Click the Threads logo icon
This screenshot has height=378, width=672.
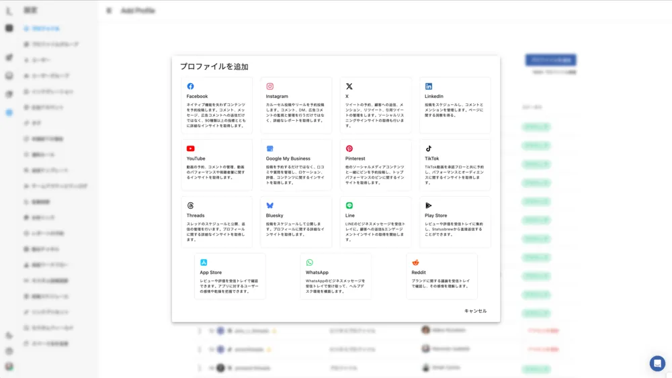click(190, 205)
